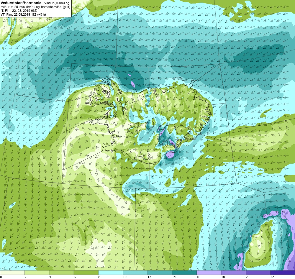Image resolution: width=295 pixels, height=279 pixels.
Task: Click the light green 2–4 m/s legend swatch
Action: point(37,273)
